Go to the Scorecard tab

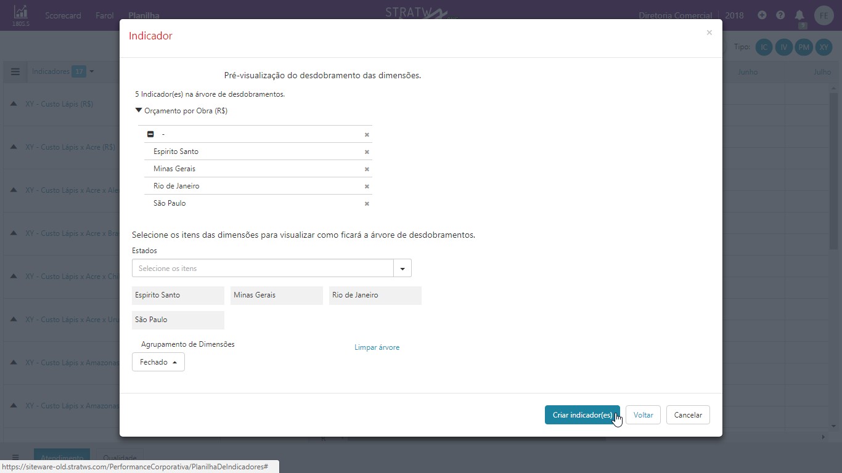pyautogui.click(x=63, y=15)
